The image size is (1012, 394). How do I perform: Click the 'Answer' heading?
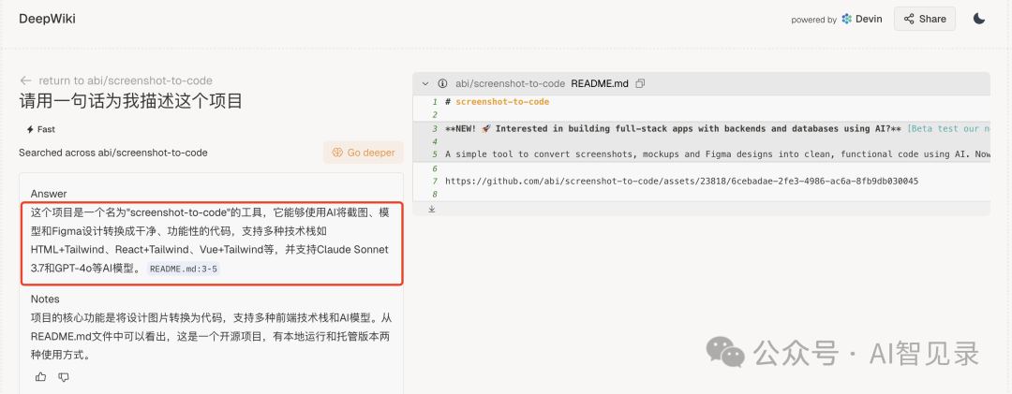click(49, 194)
